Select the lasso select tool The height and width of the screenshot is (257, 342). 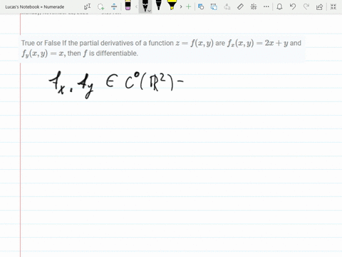pos(101,6)
